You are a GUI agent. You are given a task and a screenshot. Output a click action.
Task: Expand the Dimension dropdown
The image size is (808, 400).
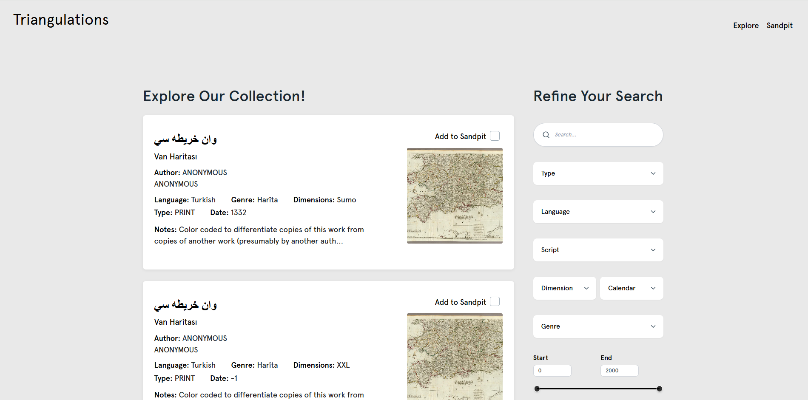pyautogui.click(x=564, y=288)
